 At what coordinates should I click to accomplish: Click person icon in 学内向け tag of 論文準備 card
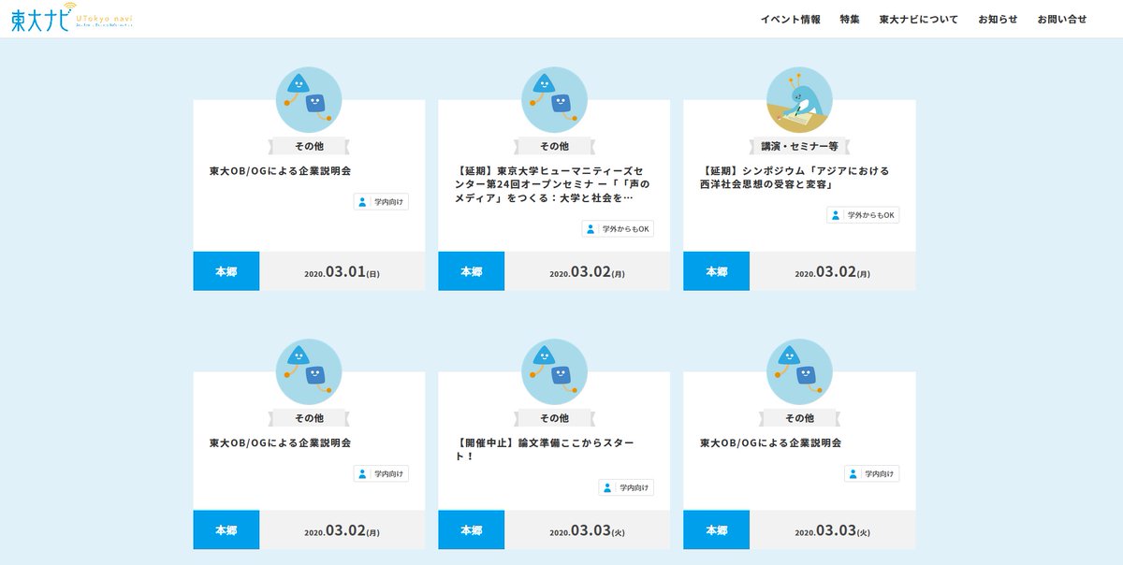click(x=607, y=488)
